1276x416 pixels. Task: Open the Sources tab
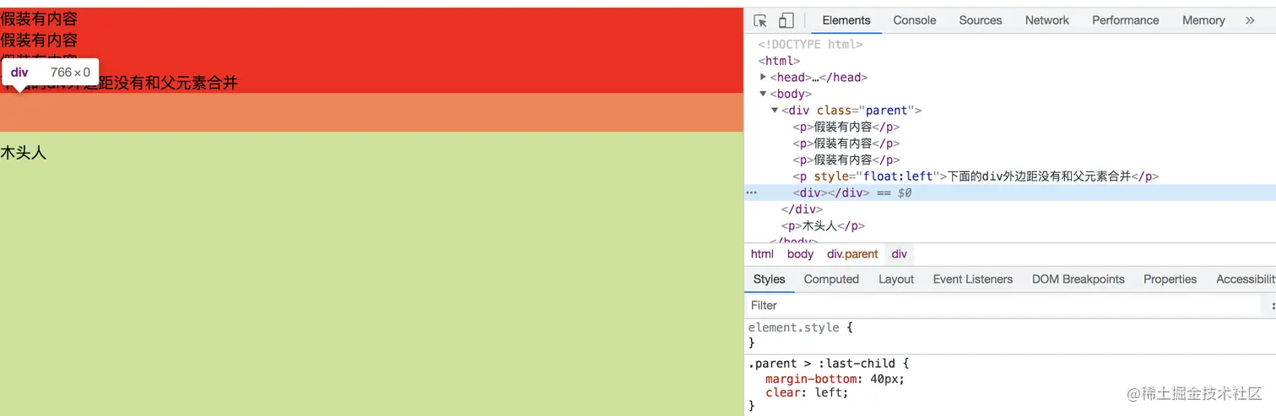point(980,20)
